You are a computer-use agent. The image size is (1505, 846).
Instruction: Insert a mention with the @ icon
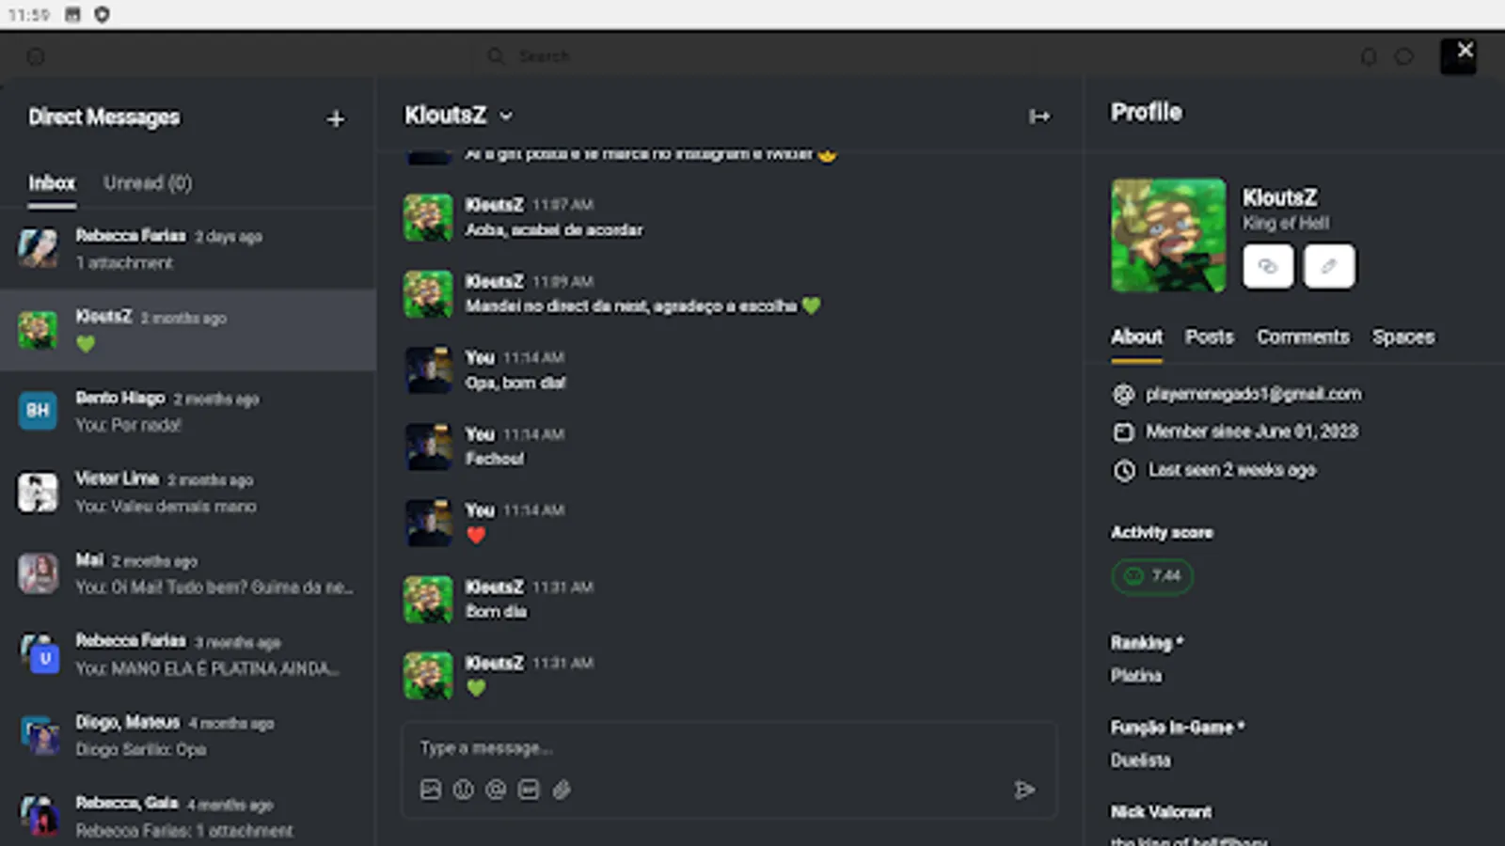(496, 790)
